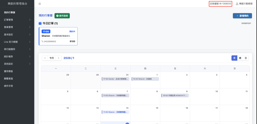Click the 新增預約 button
This screenshot has width=257, height=124.
(242, 16)
